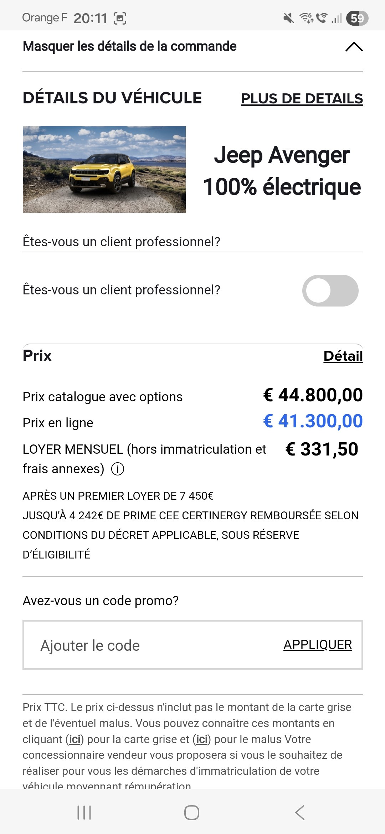Tap the Wi-Fi status icon
Screen dimensions: 385x834
[306, 18]
